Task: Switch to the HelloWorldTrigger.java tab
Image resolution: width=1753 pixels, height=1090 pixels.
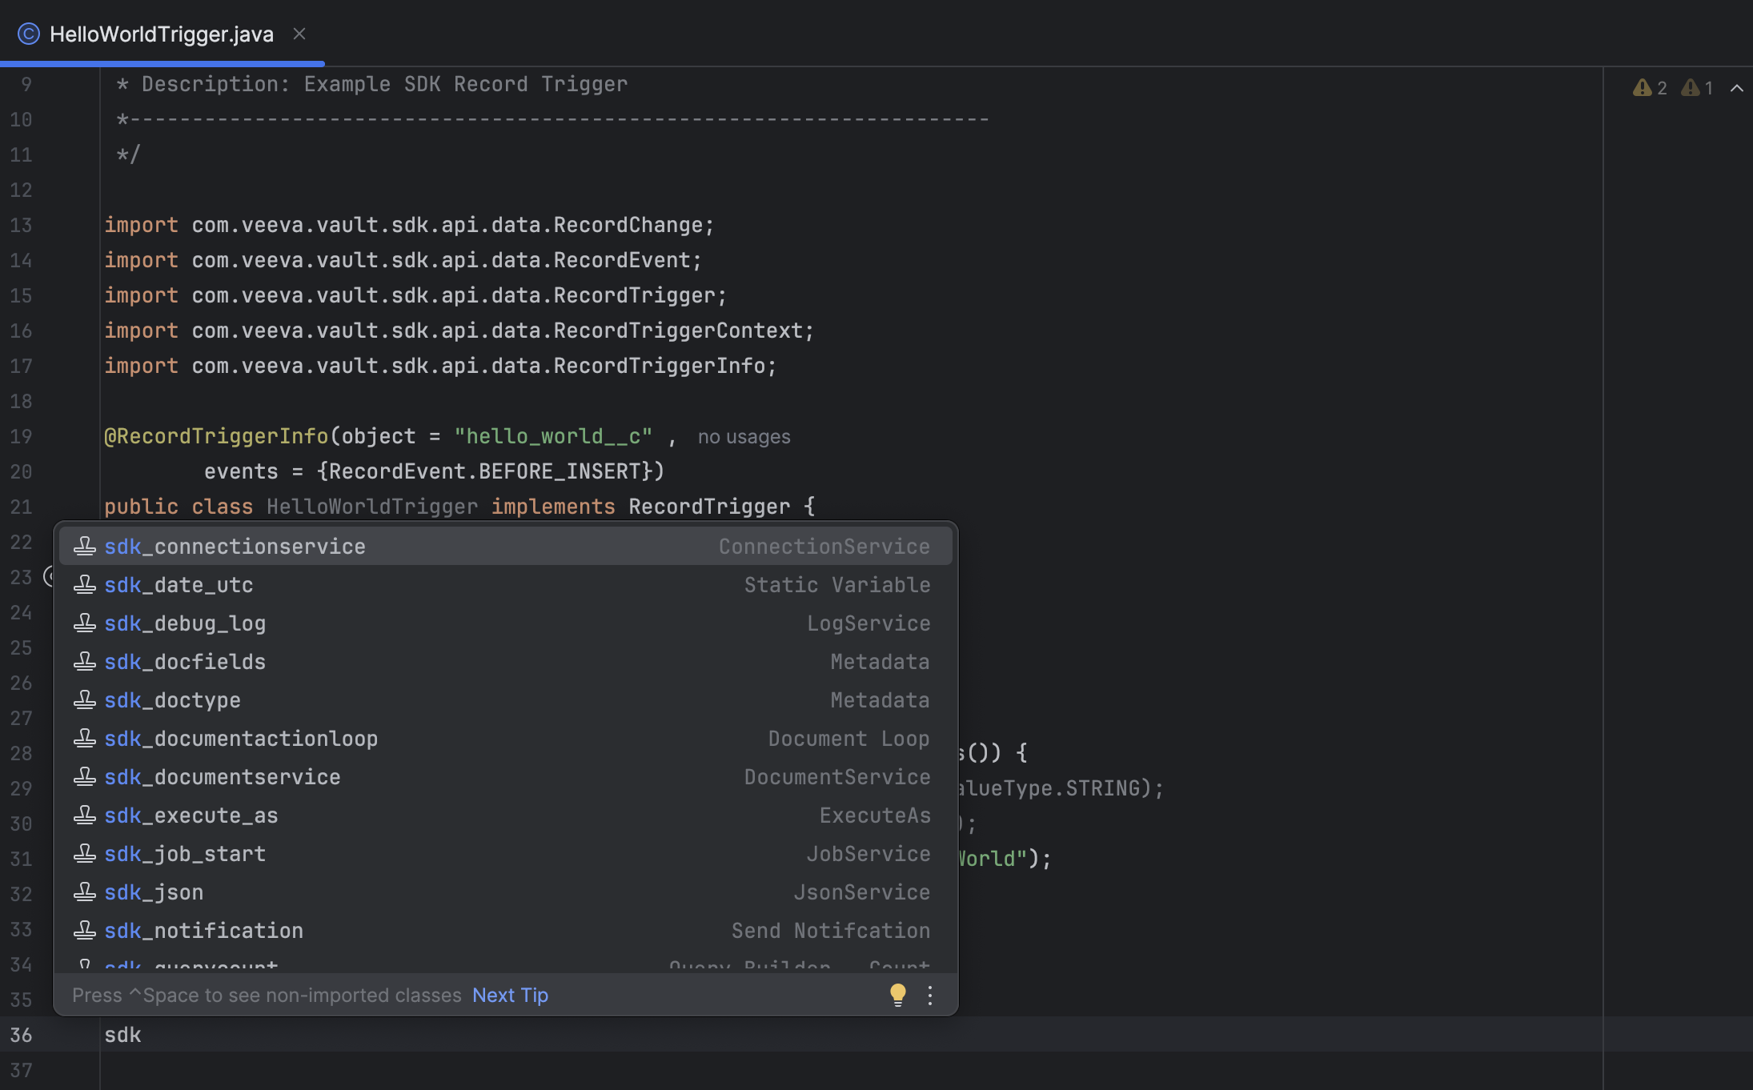Action: click(162, 34)
